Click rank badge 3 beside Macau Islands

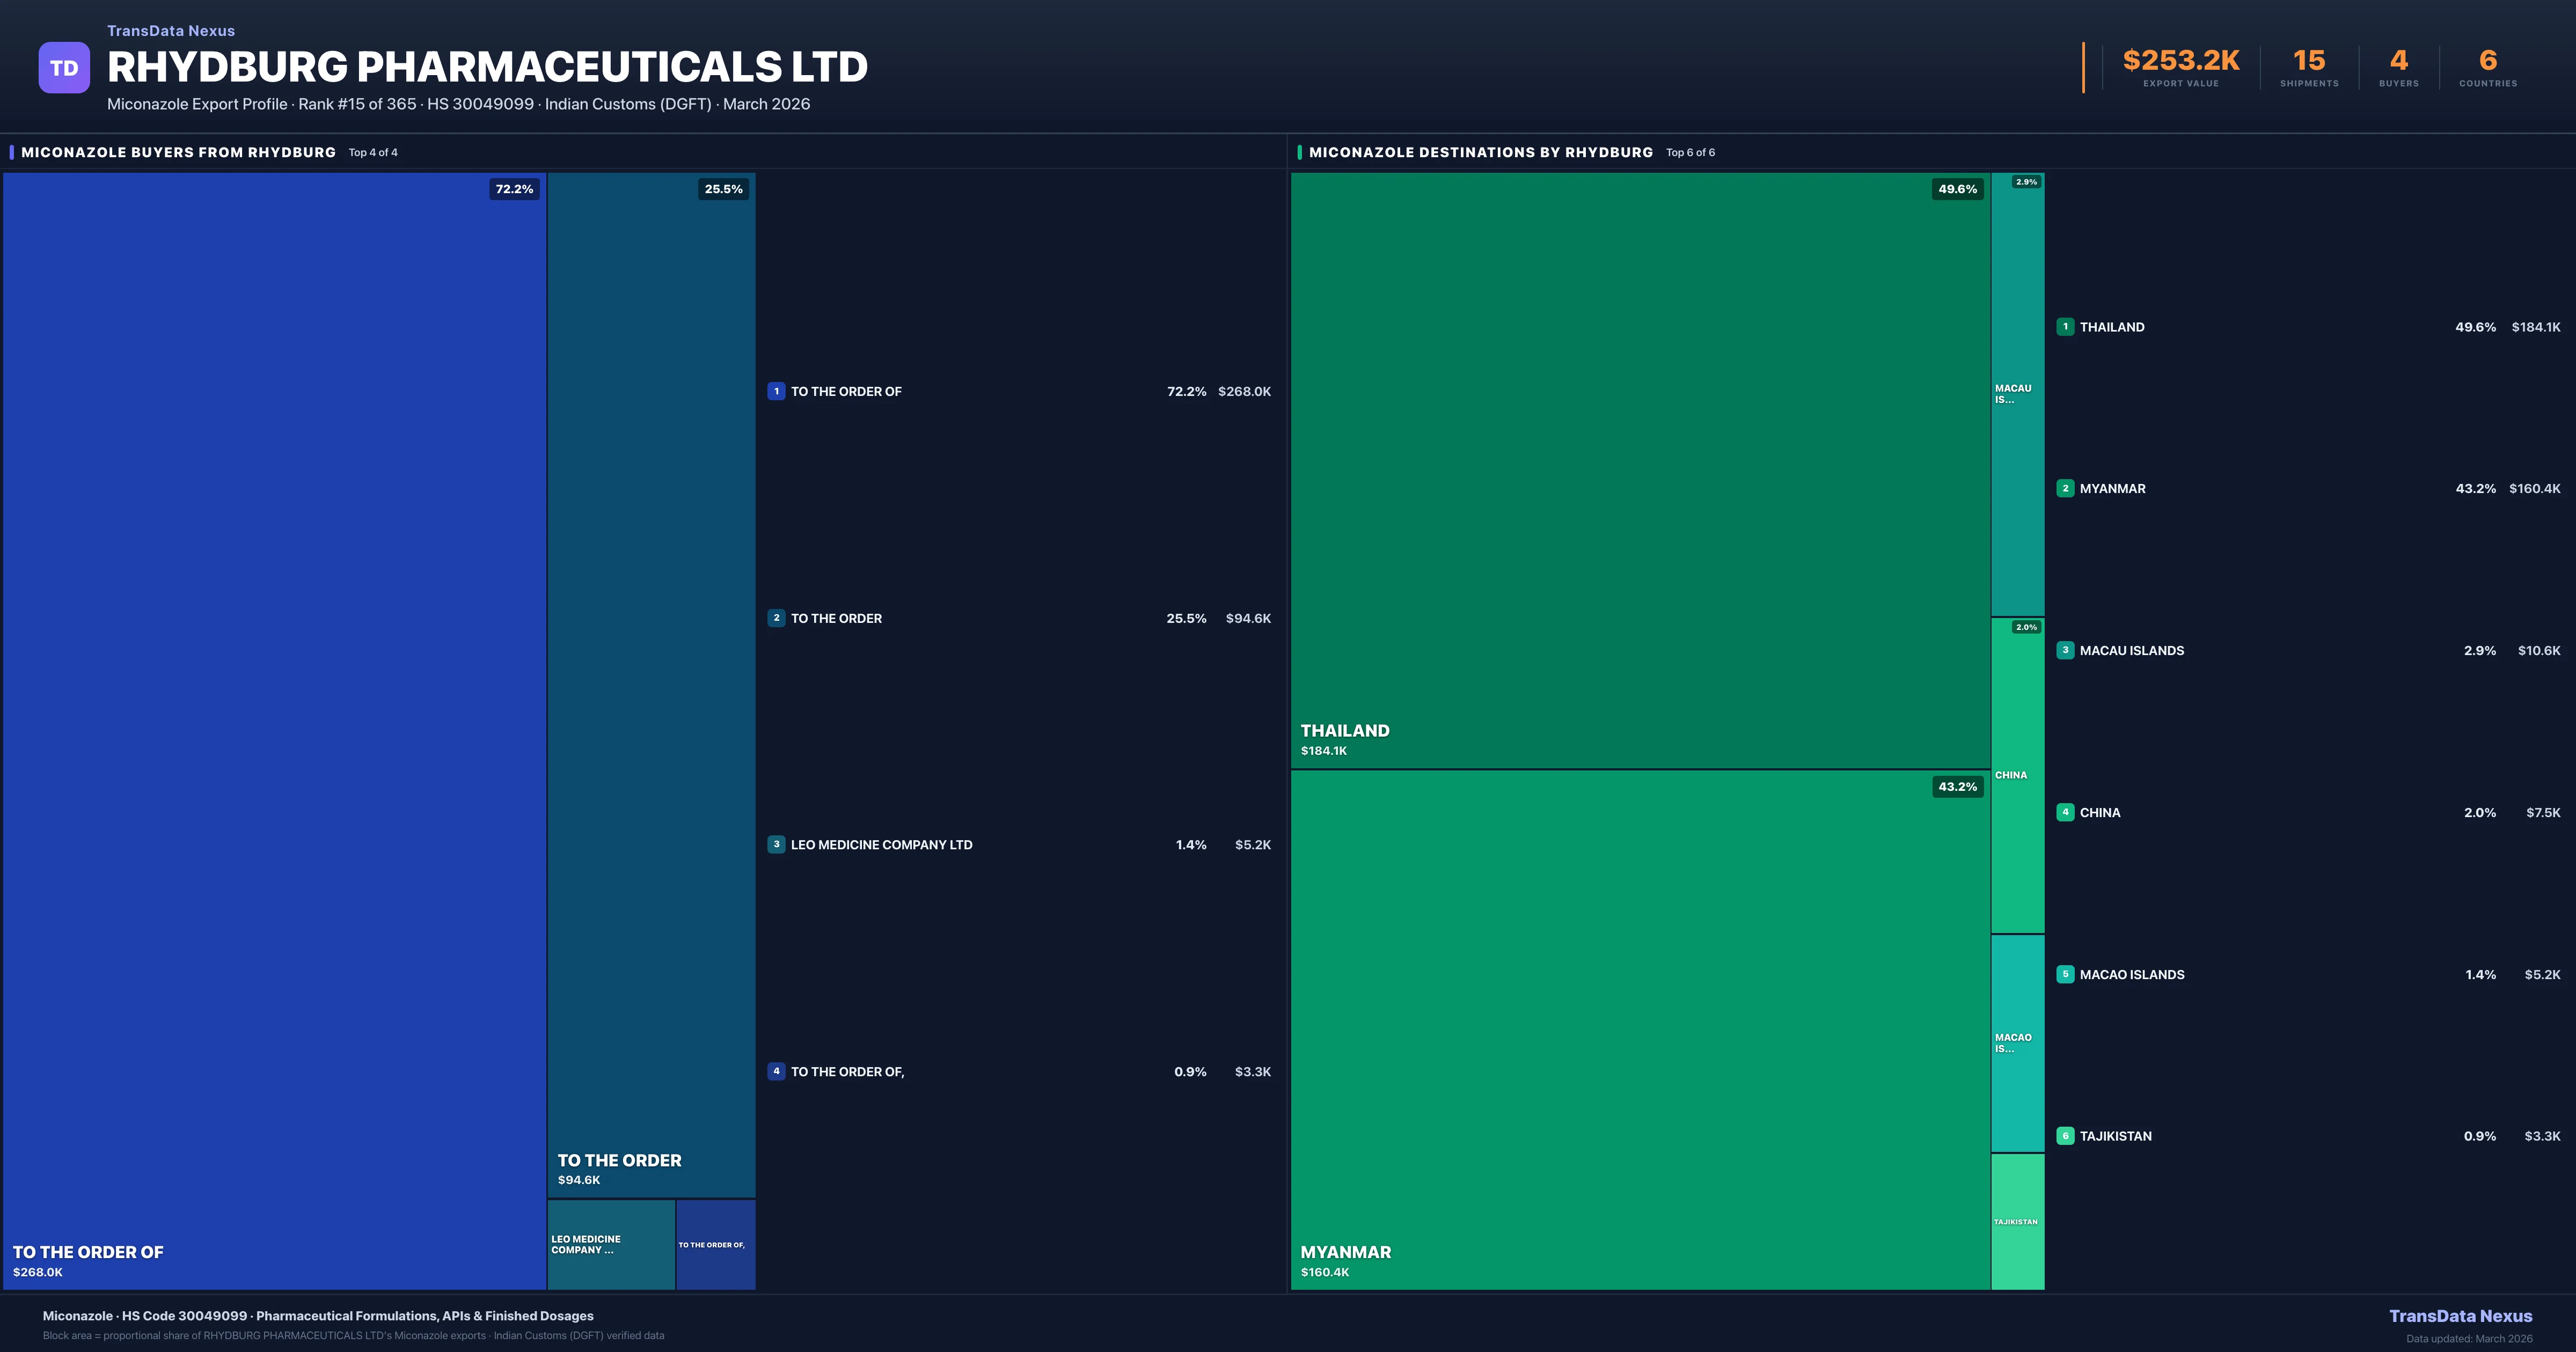pyautogui.click(x=2065, y=650)
